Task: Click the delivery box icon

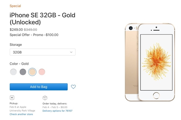Action: click(x=45, y=98)
